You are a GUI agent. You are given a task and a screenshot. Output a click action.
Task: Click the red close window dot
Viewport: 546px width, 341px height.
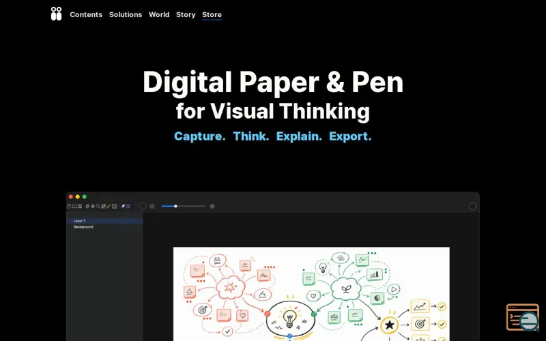click(x=71, y=197)
